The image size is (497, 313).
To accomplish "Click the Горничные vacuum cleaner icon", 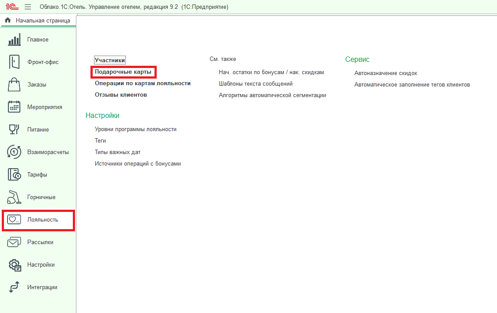I will point(14,197).
